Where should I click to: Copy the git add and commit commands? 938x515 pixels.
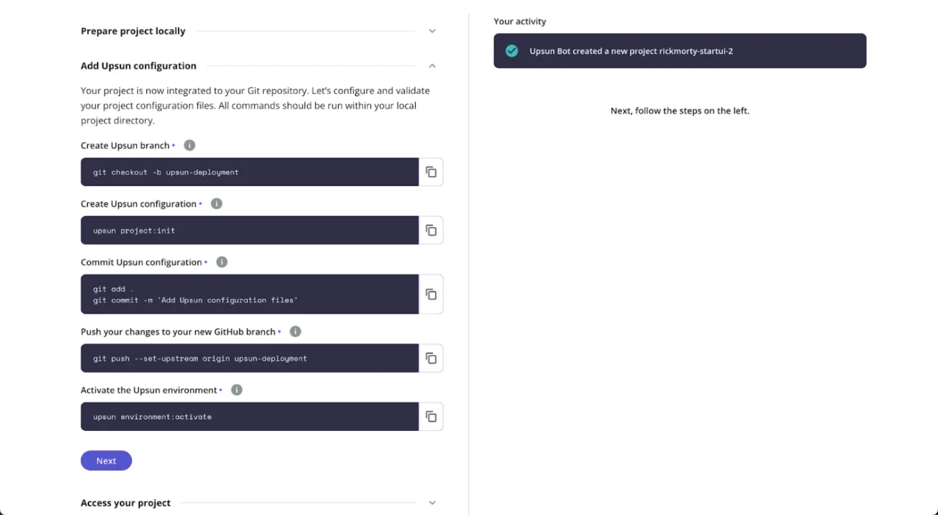[431, 294]
